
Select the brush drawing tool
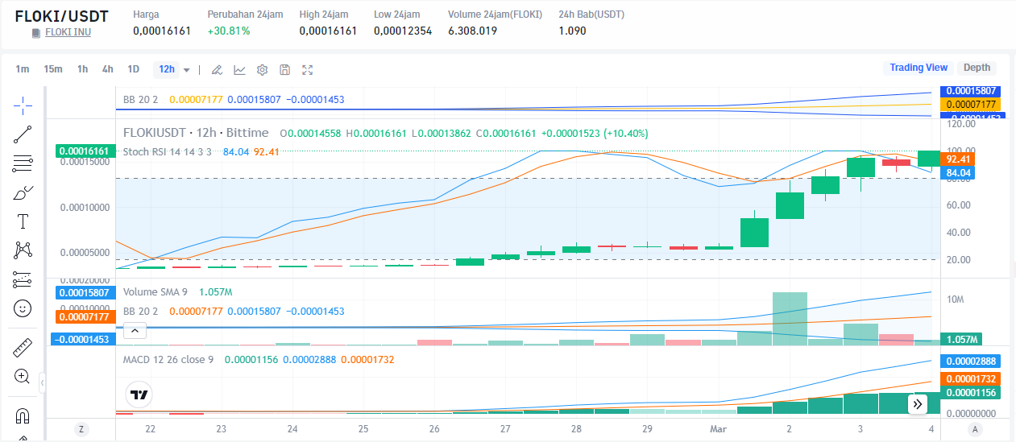pyautogui.click(x=23, y=192)
